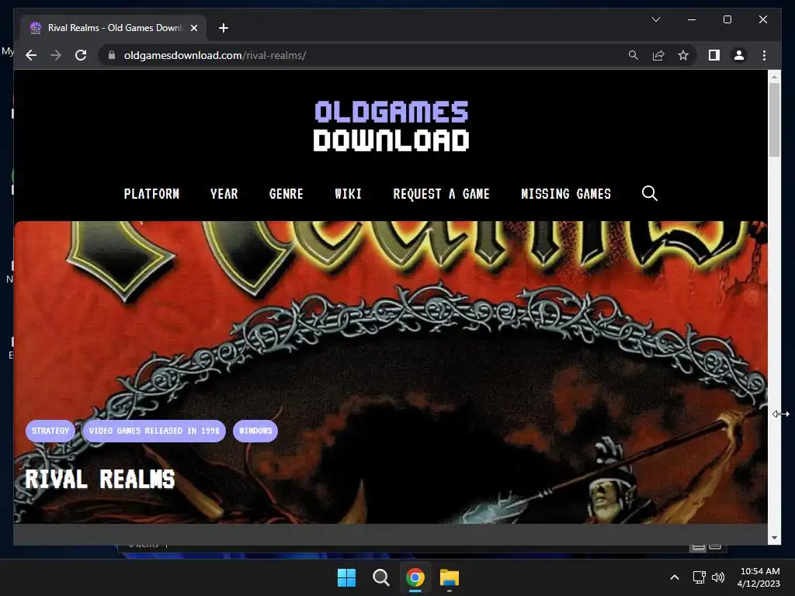Select the Windows tag
The height and width of the screenshot is (596, 795).
pos(255,431)
